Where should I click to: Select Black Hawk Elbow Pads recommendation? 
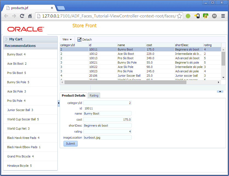30,147
